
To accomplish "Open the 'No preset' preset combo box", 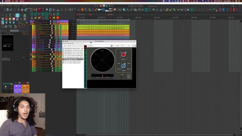I will coord(100,46).
